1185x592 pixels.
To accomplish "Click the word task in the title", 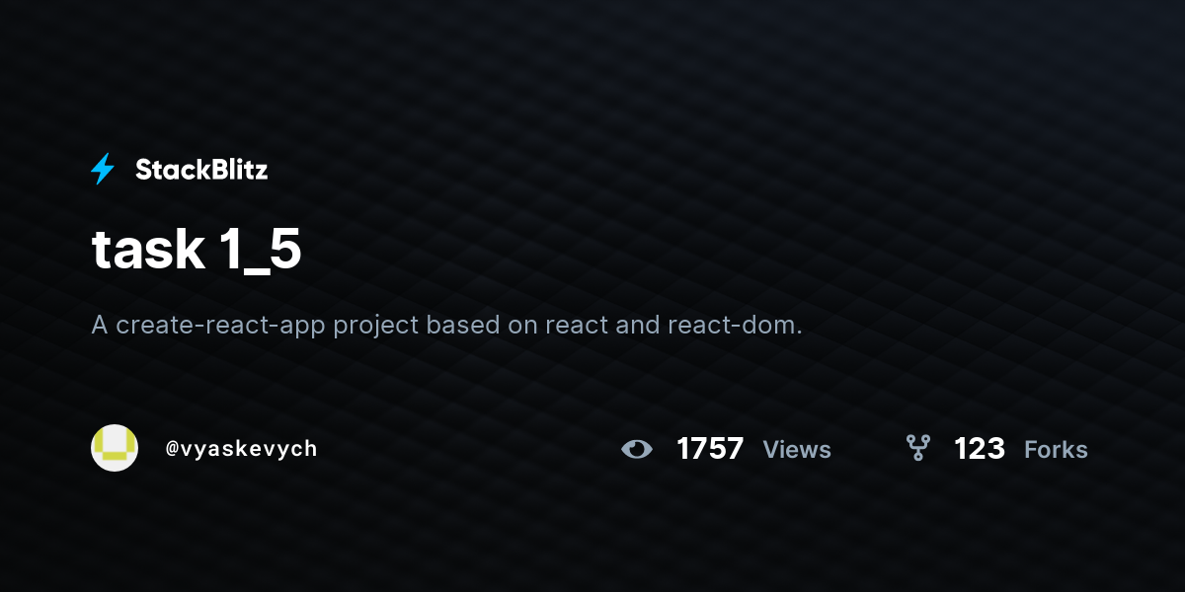I will [x=147, y=251].
